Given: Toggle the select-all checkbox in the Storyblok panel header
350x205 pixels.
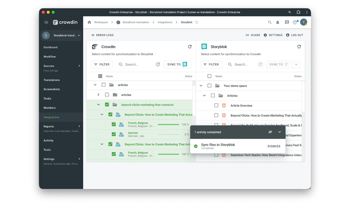Looking at the screenshot, I should (209, 76).
